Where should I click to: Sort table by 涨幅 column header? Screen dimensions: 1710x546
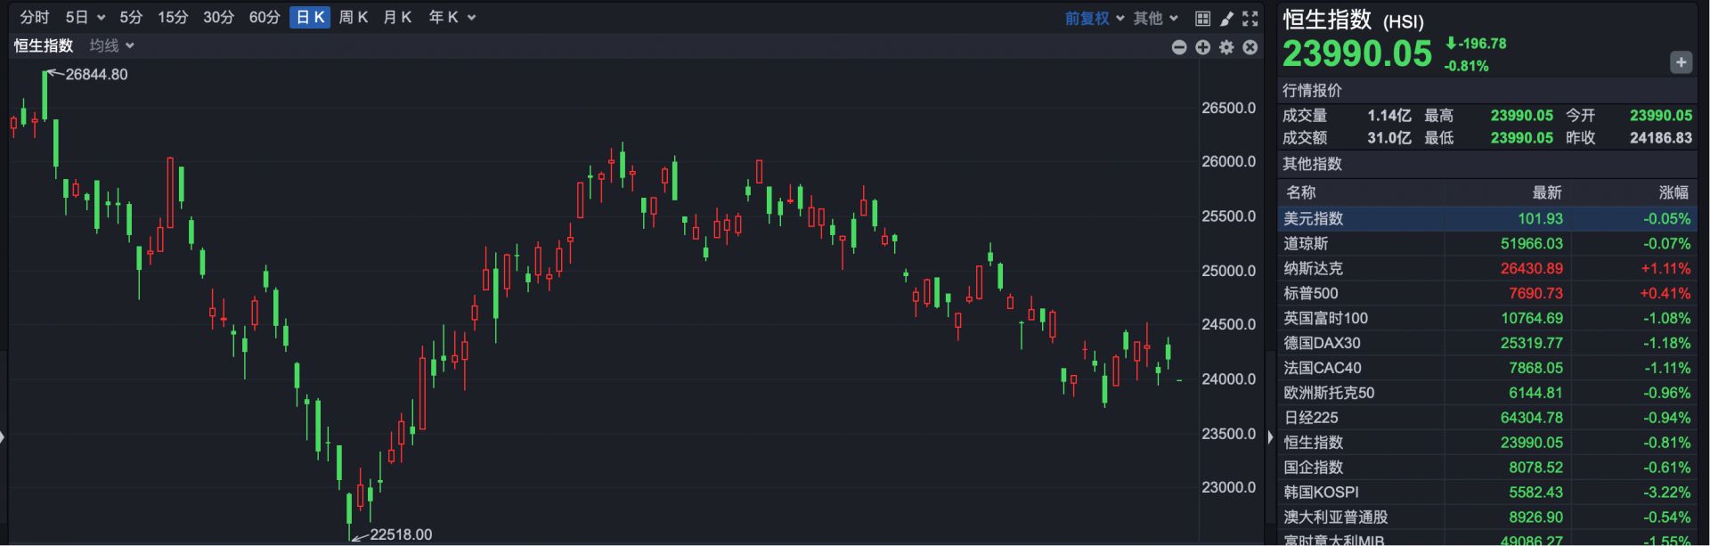pos(1674,192)
